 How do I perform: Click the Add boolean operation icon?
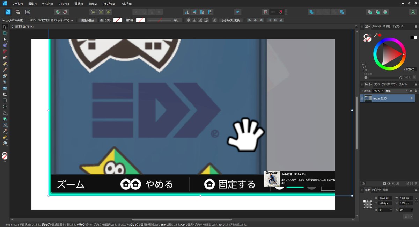(x=311, y=12)
